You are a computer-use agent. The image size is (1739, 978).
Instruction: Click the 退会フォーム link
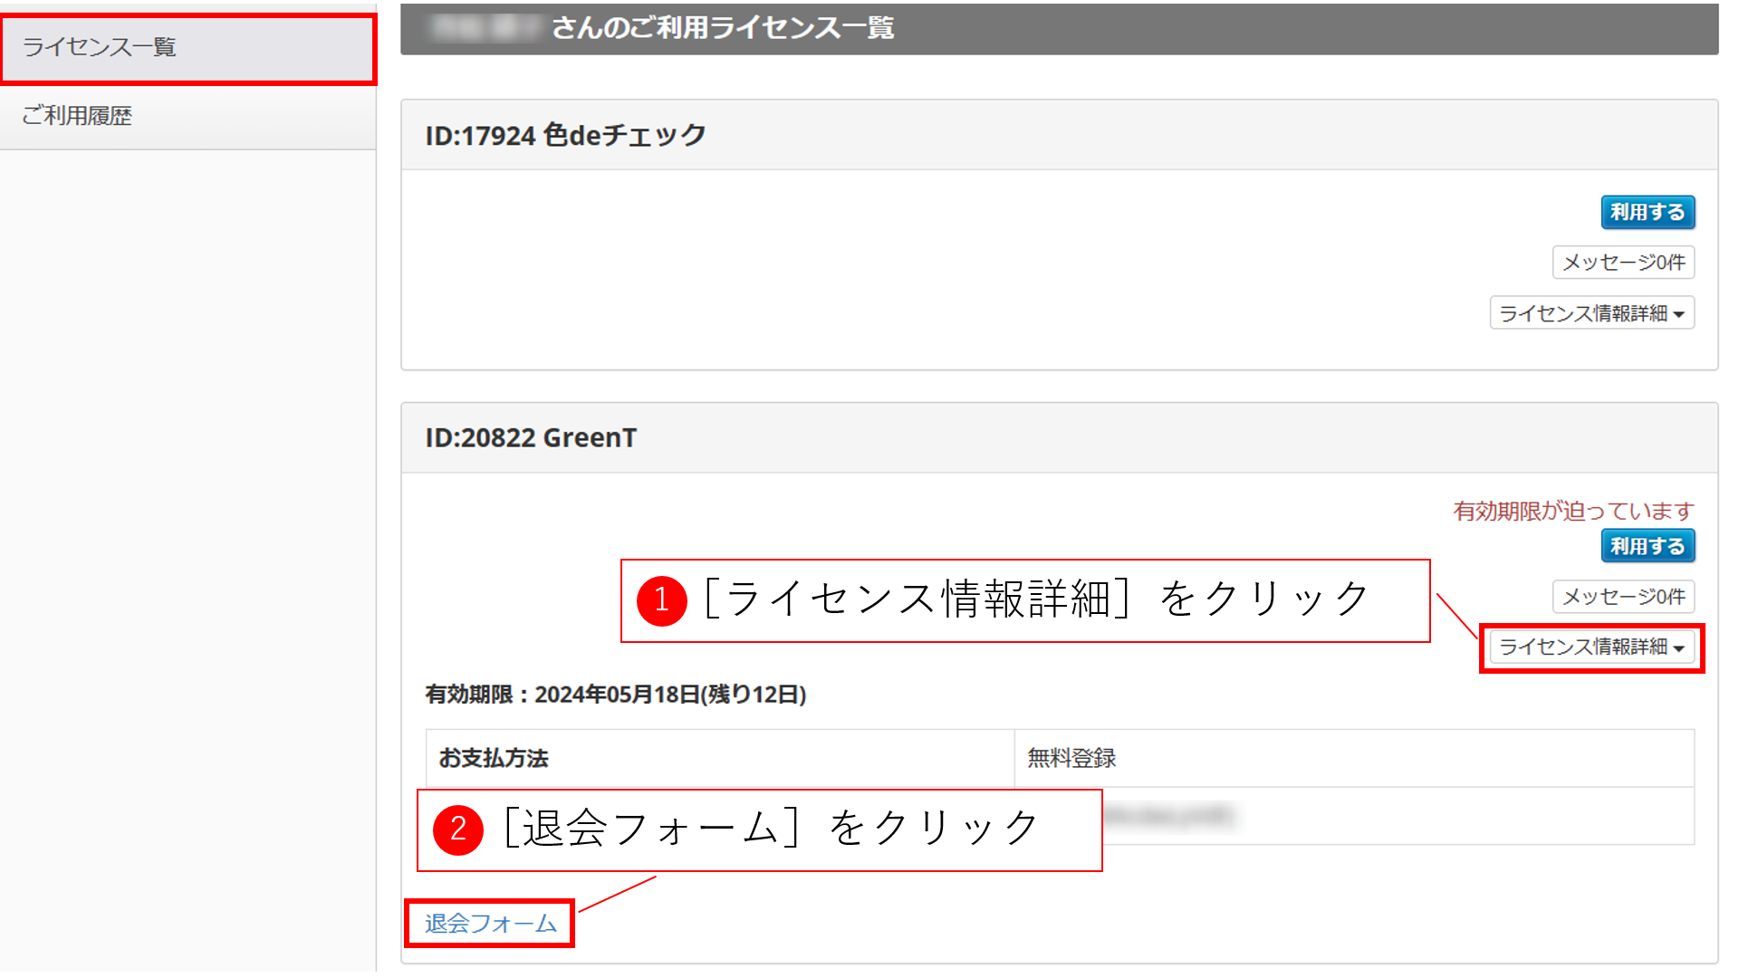[x=490, y=924]
